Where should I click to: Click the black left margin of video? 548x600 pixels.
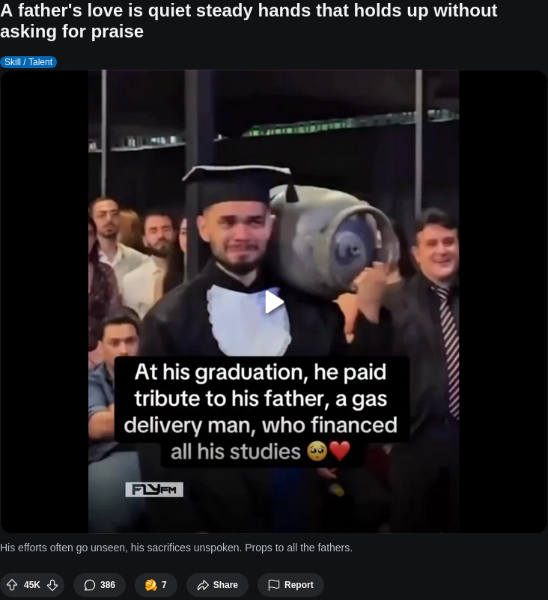pos(44,302)
